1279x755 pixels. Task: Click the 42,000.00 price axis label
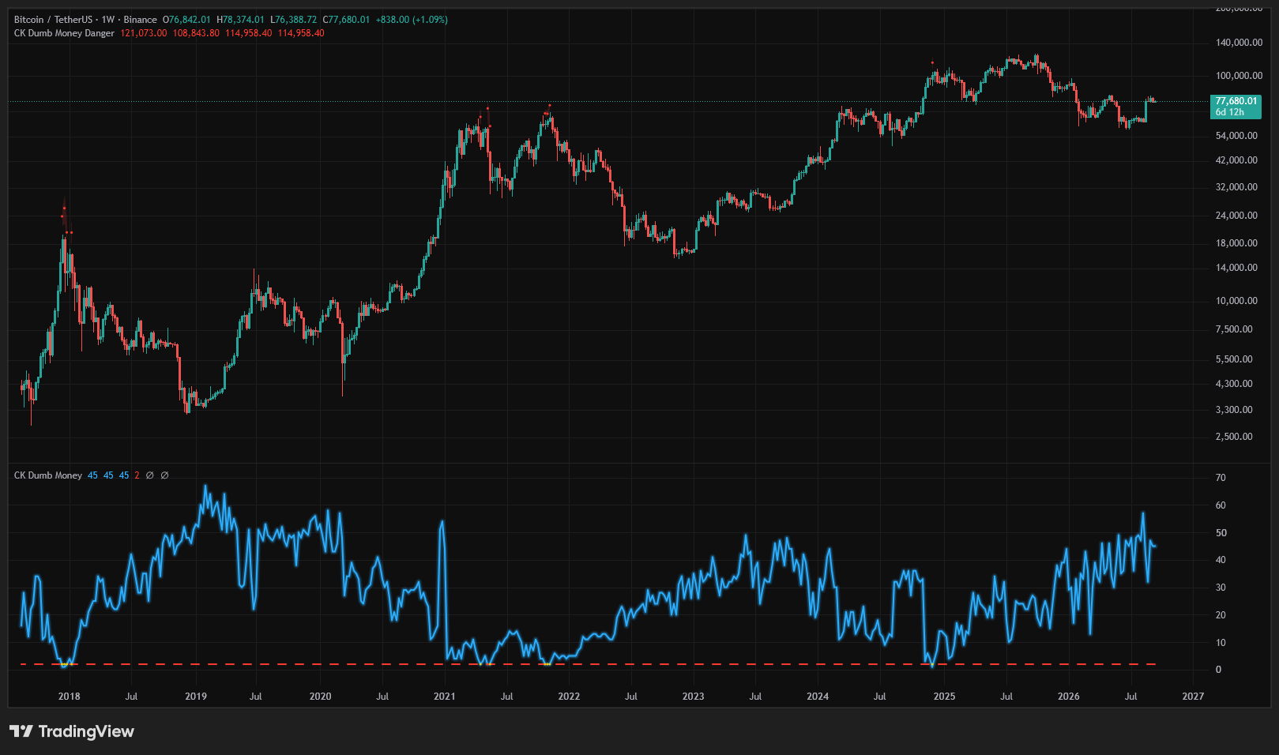tap(1236, 160)
